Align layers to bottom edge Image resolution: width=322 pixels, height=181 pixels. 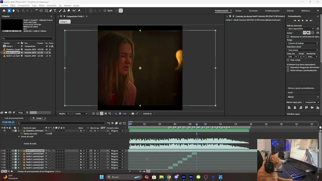click(318, 108)
